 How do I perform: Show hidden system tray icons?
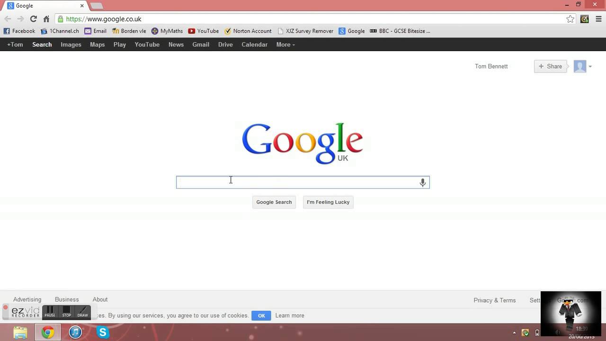tap(514, 332)
